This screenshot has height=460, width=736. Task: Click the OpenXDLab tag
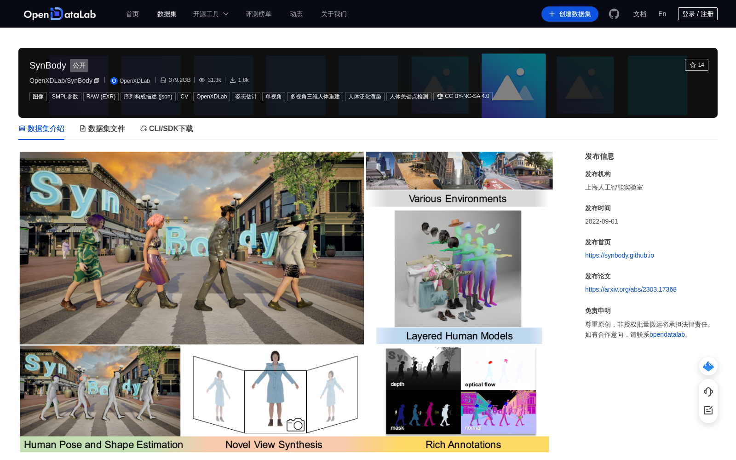tap(212, 97)
